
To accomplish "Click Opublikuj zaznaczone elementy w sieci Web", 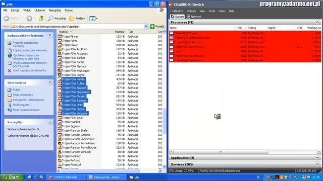I will [x=26, y=57].
